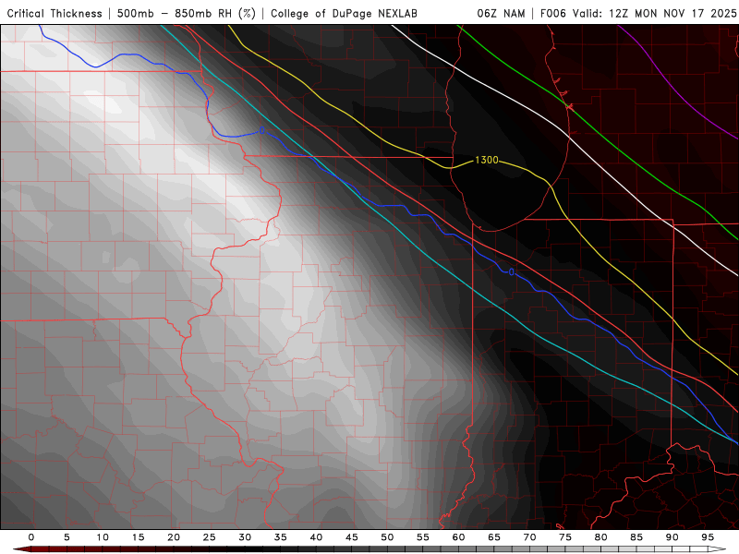Click the "70" value on the color scale
The height and width of the screenshot is (554, 739).
pos(529,537)
